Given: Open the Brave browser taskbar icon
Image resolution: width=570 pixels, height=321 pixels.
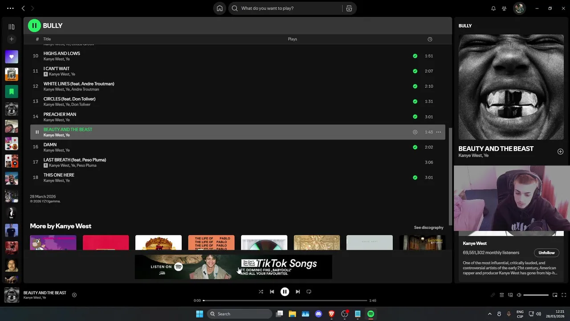Looking at the screenshot, I should (x=331, y=314).
